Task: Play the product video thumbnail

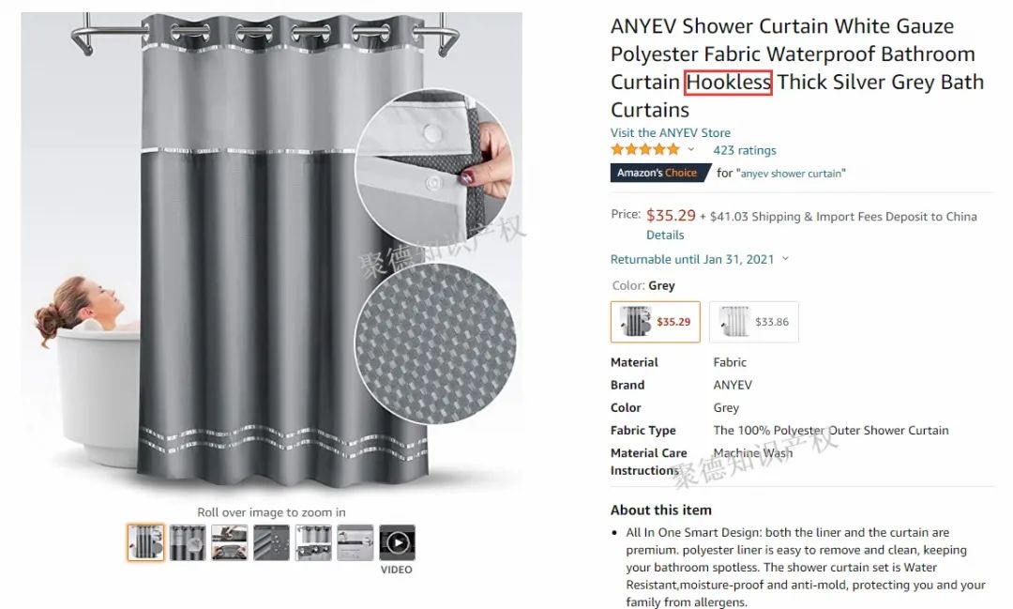Action: [x=398, y=542]
